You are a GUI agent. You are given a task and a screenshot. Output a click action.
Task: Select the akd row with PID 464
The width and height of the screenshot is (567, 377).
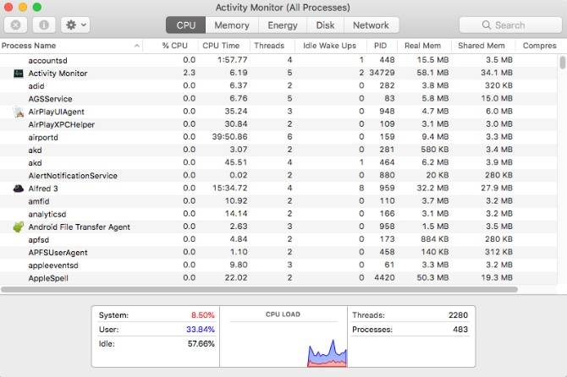(x=278, y=162)
